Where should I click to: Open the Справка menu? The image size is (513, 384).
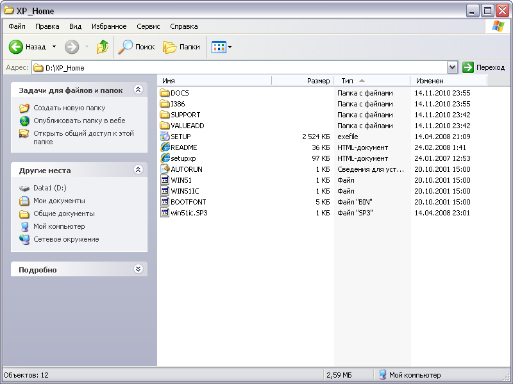click(x=184, y=26)
